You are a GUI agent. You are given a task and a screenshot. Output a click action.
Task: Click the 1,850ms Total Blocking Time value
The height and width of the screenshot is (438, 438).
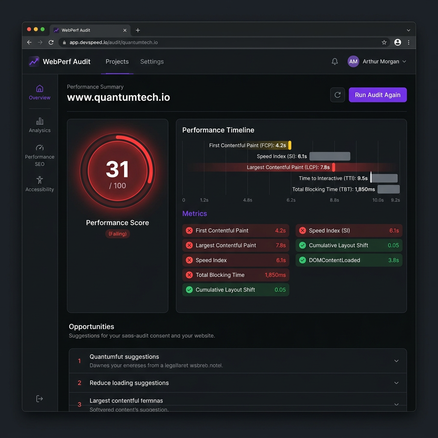coord(275,275)
